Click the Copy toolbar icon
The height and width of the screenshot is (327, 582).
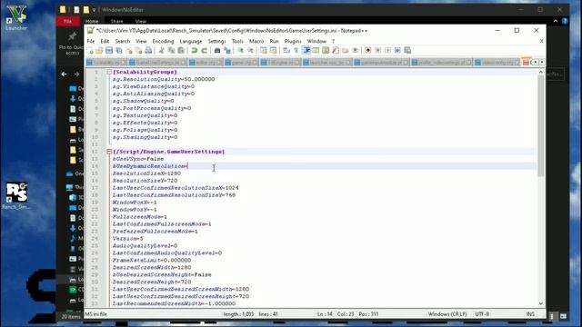click(171, 51)
